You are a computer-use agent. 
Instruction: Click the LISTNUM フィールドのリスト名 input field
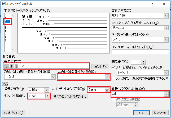click(140, 52)
